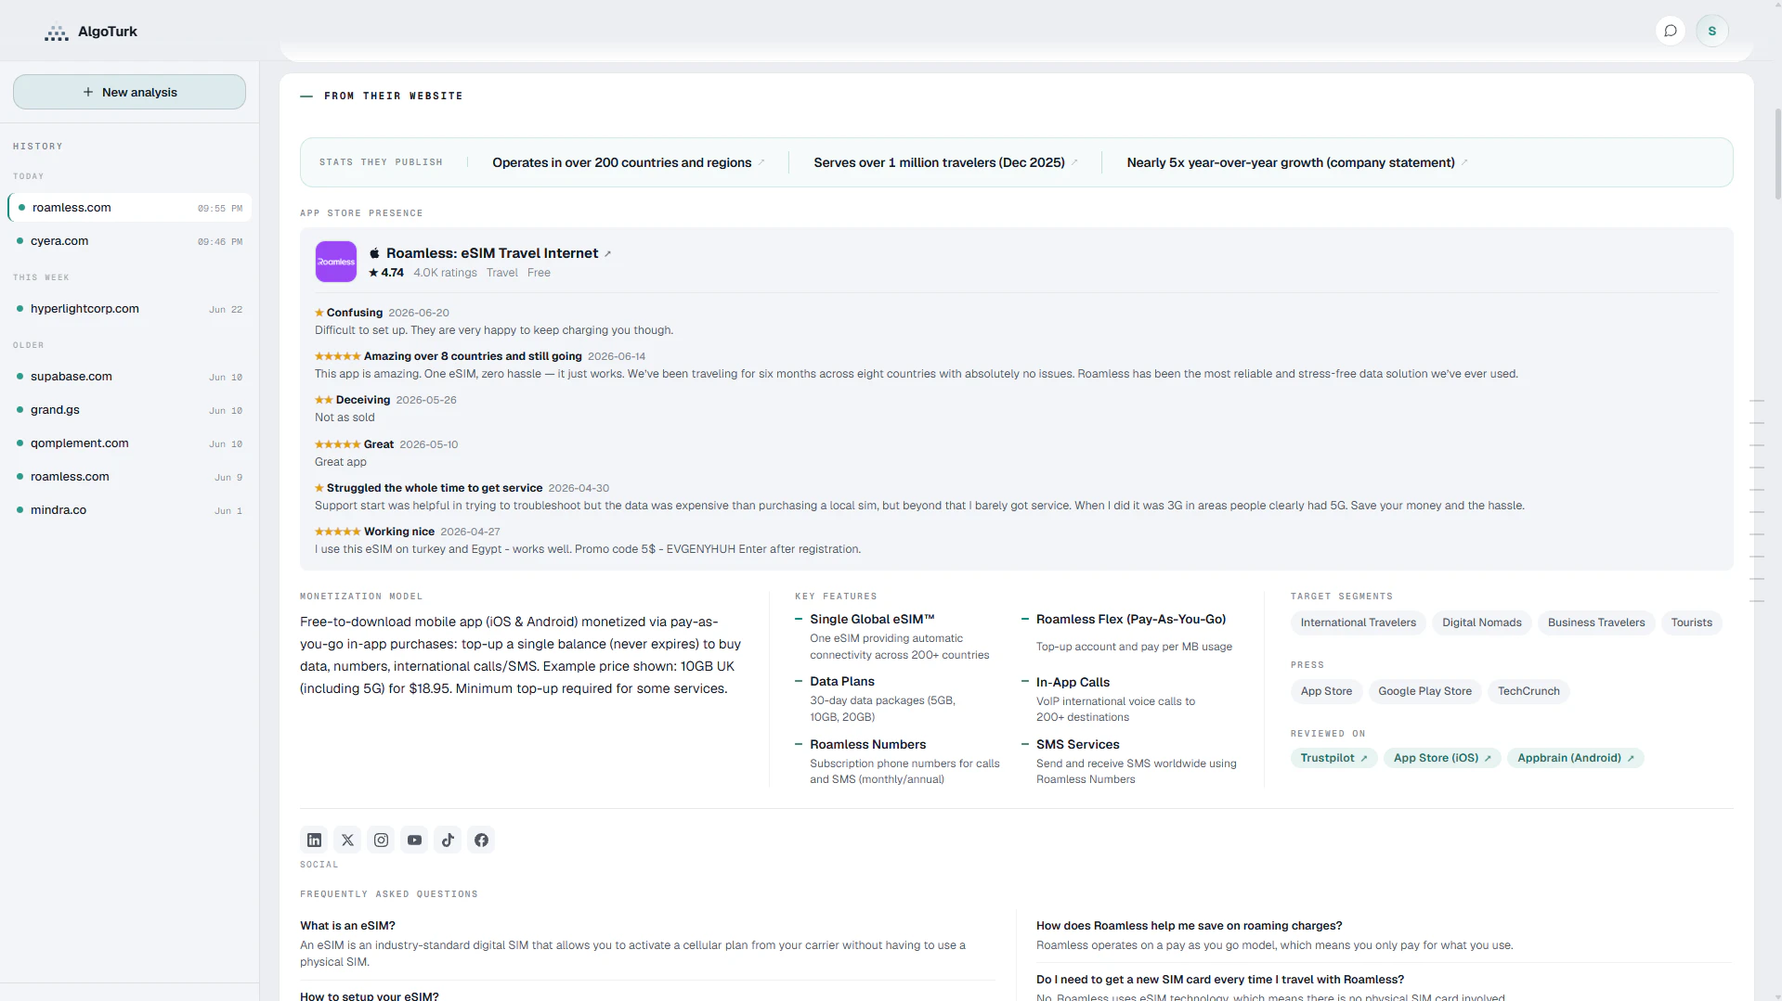Select roamless.com from today's history
The width and height of the screenshot is (1782, 1001).
(x=129, y=208)
